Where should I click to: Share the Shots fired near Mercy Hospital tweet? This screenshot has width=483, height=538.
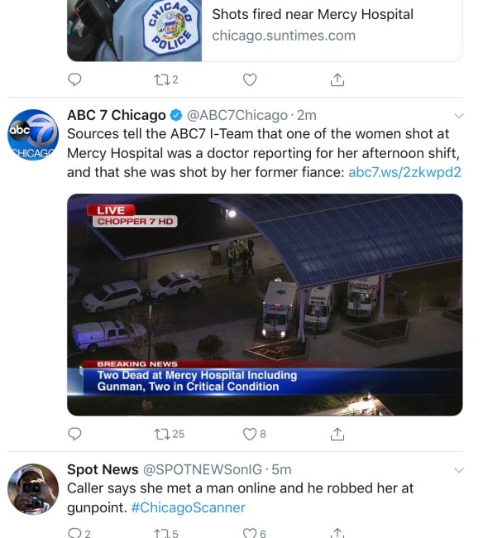pyautogui.click(x=337, y=79)
